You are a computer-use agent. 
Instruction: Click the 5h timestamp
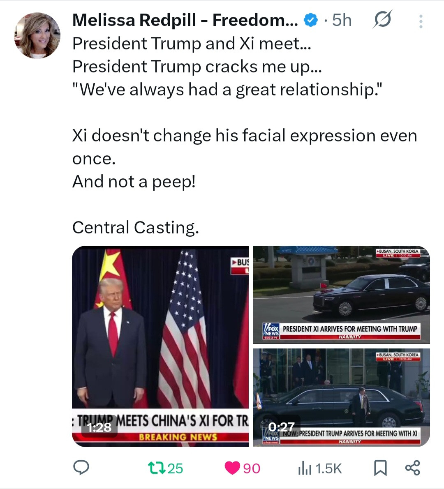tap(342, 19)
